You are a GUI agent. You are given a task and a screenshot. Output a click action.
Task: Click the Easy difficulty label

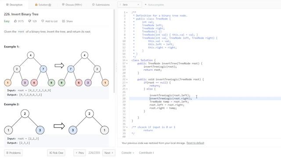point(7,21)
